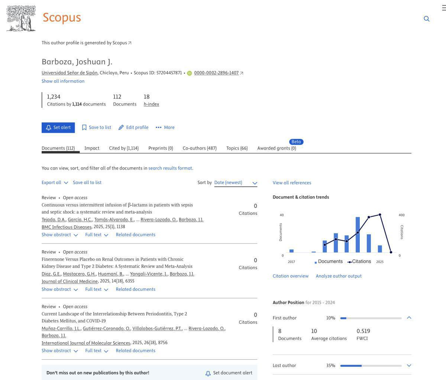Switch to the Co-authors (487) tab
Viewport: 446px width, 380px height.
click(200, 148)
